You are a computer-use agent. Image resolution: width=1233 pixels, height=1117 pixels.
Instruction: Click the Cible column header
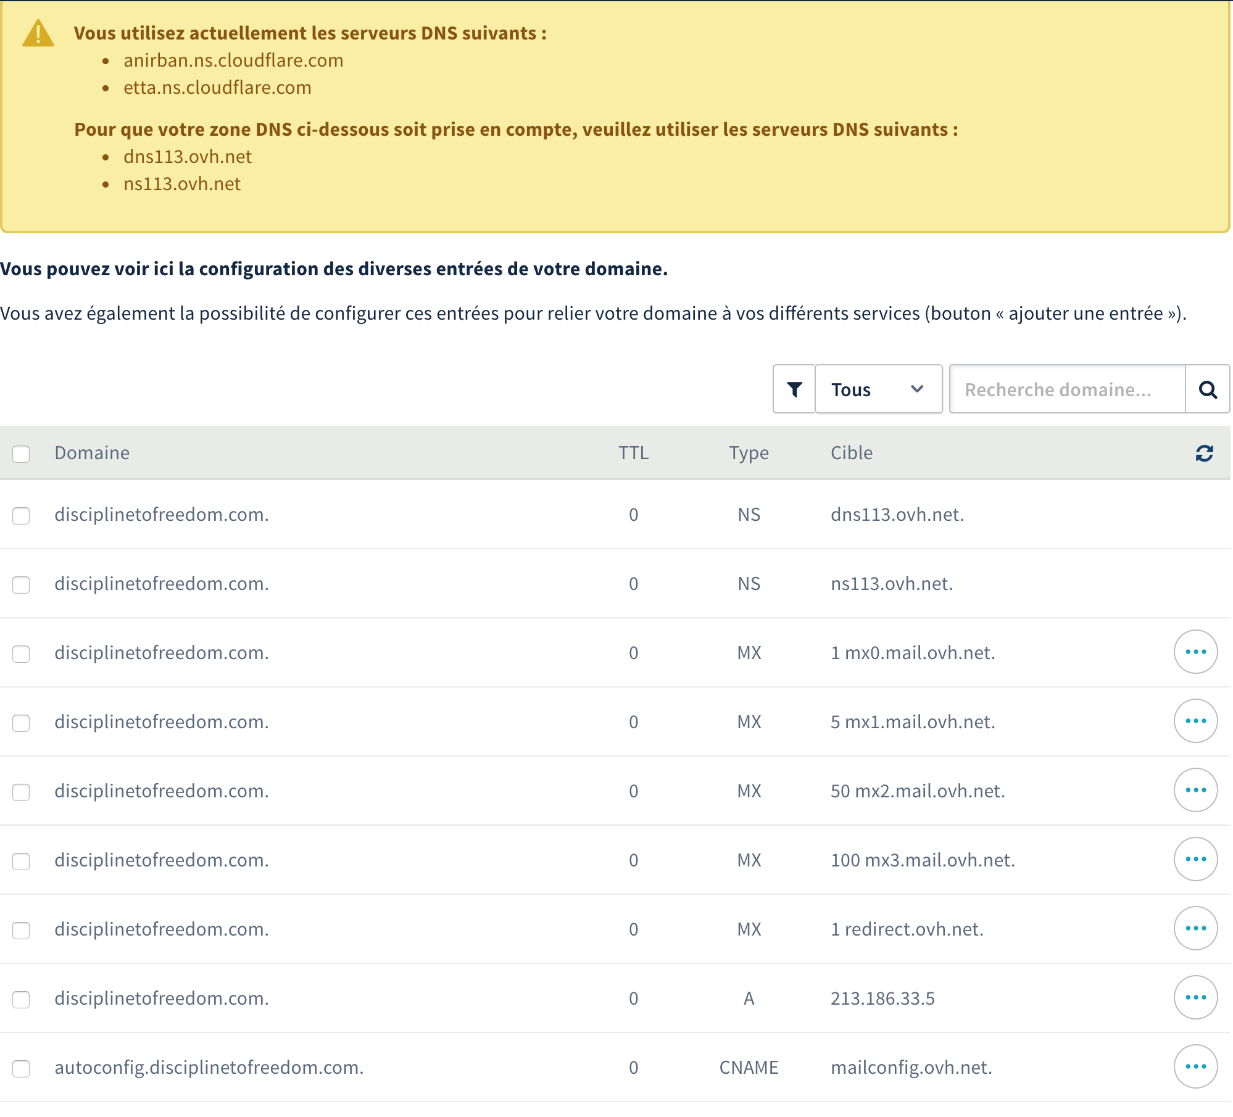click(851, 453)
